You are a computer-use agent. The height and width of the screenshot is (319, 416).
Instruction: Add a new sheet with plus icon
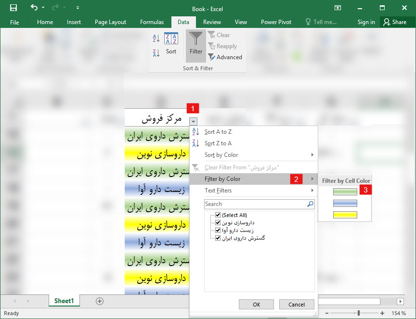pos(100,301)
